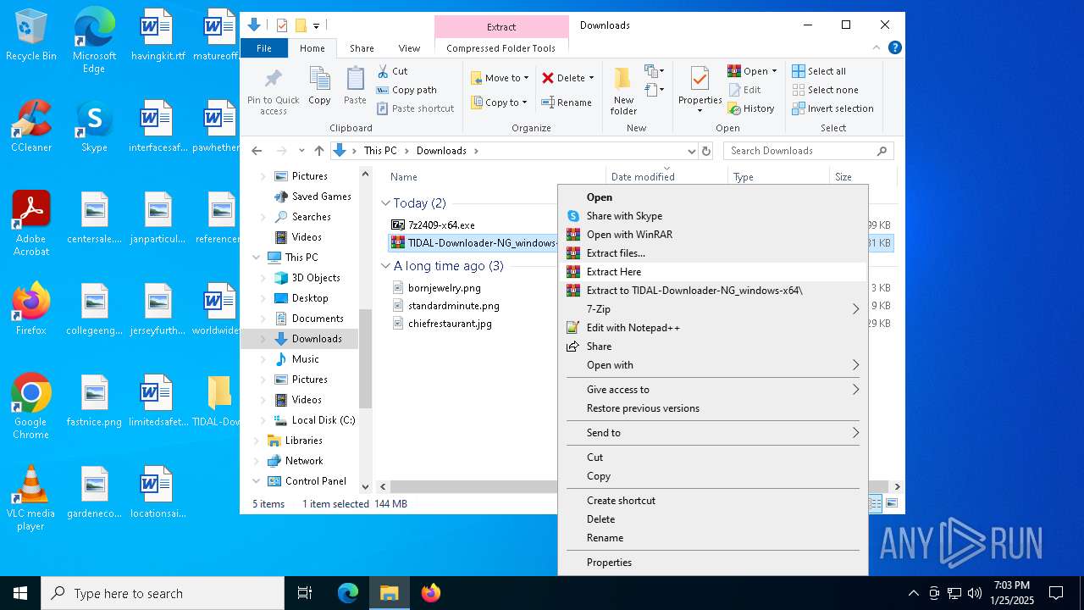Select Delete in context menu
The width and height of the screenshot is (1084, 610).
click(712, 519)
